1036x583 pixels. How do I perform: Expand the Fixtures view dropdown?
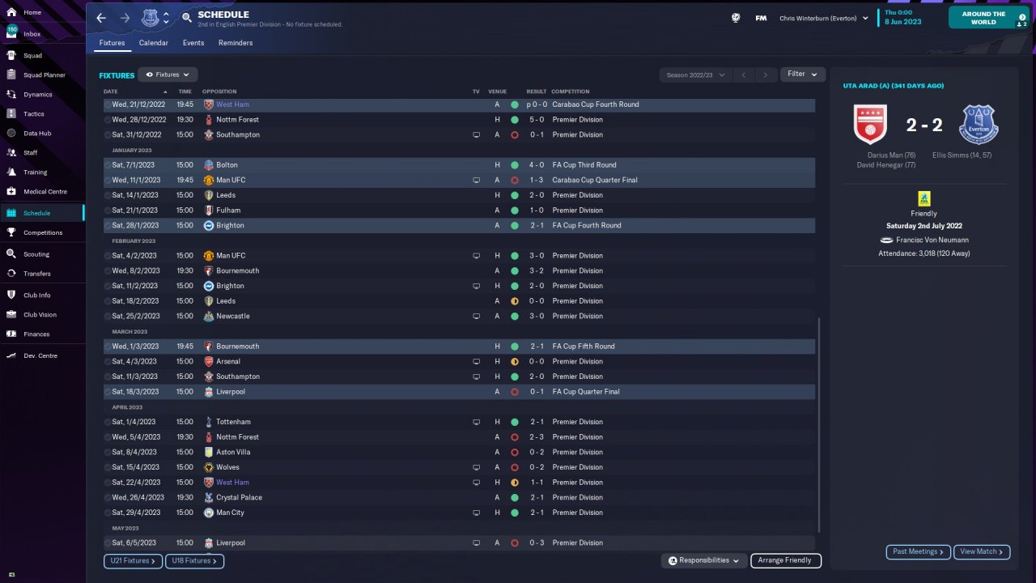coord(168,74)
